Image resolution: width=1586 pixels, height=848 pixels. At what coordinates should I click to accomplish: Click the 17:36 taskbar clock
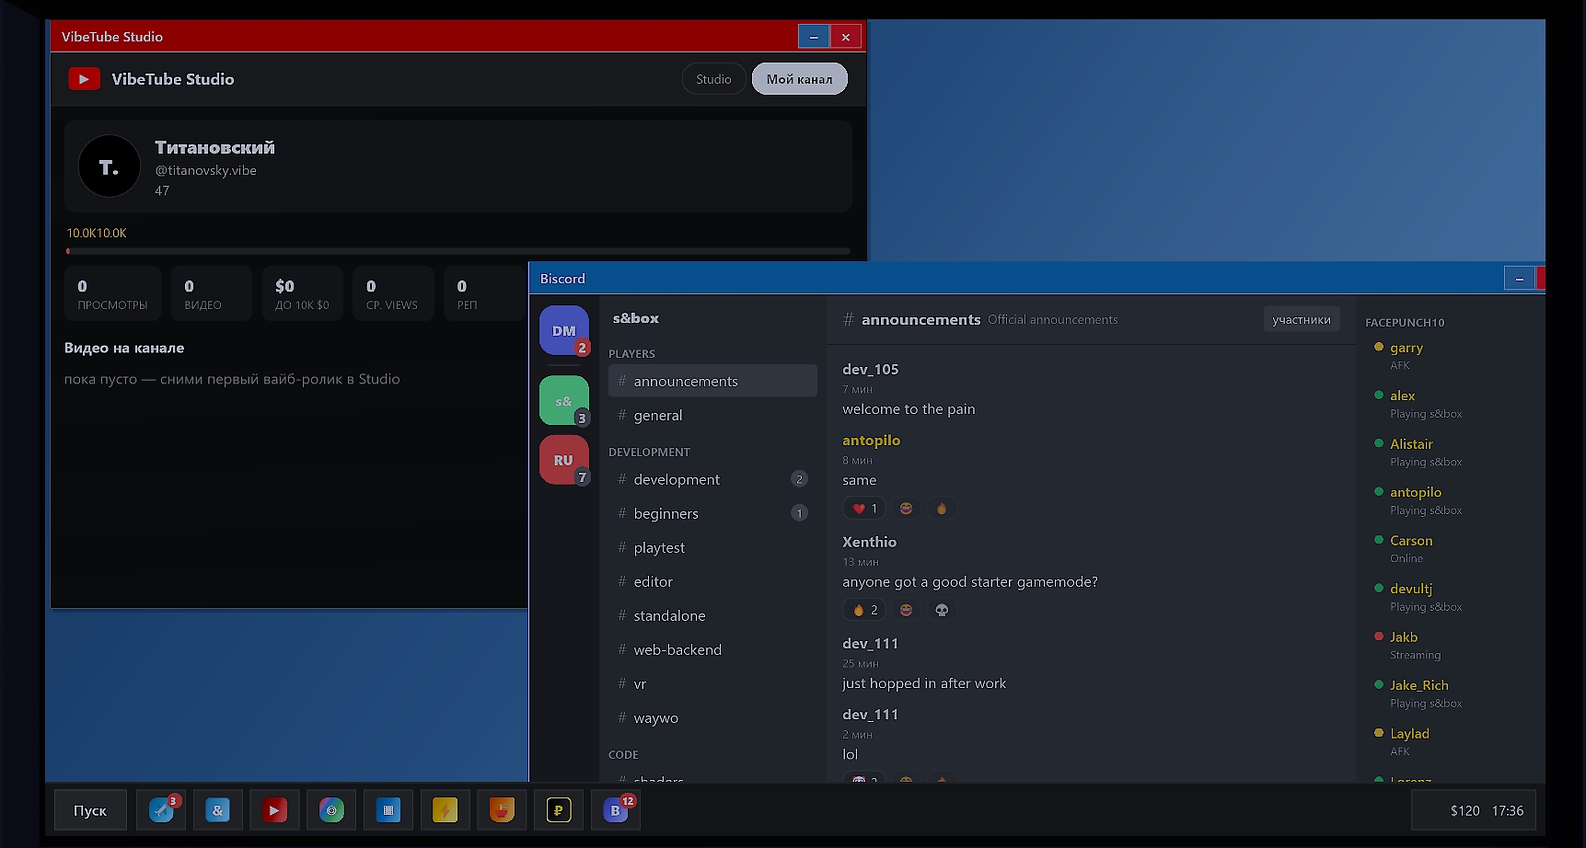click(1508, 810)
